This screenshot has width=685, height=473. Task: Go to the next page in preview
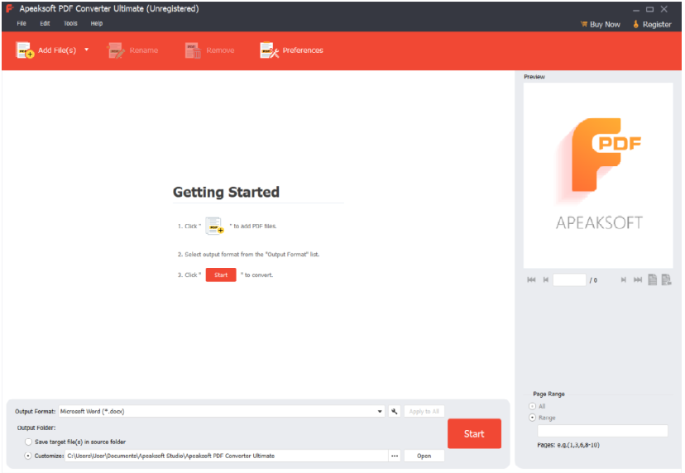tap(624, 279)
